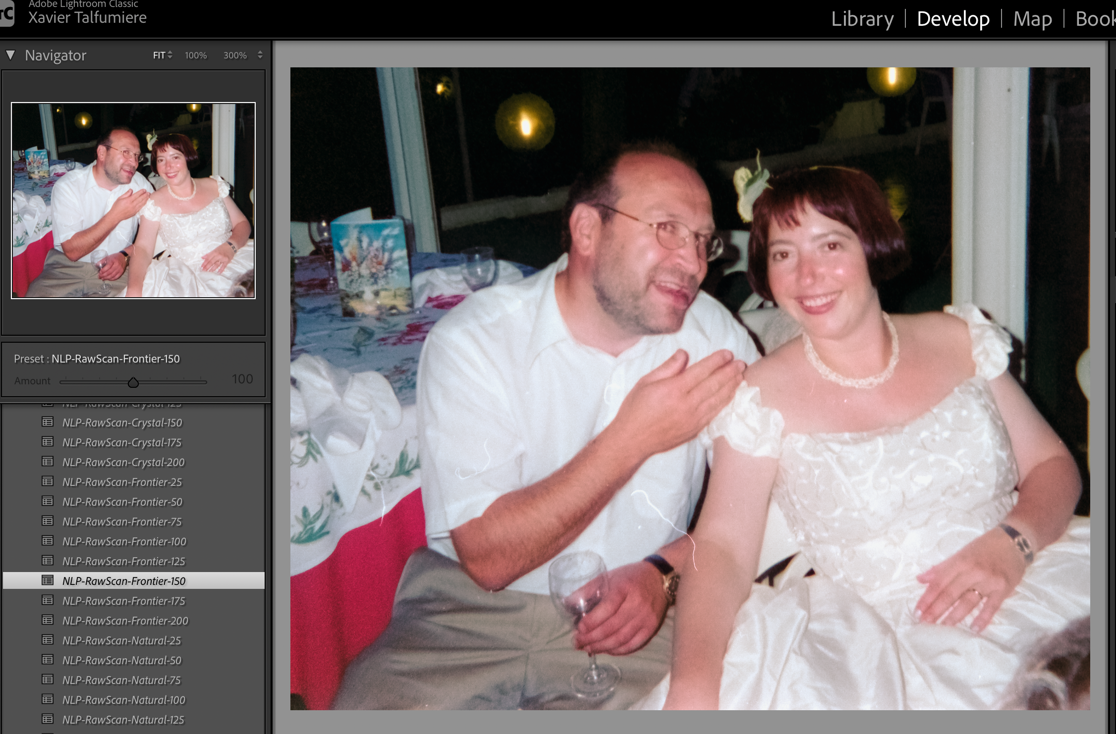Click the preset icon beside NLP-RawScan-Crystal-150
1116x734 pixels.
pos(48,422)
